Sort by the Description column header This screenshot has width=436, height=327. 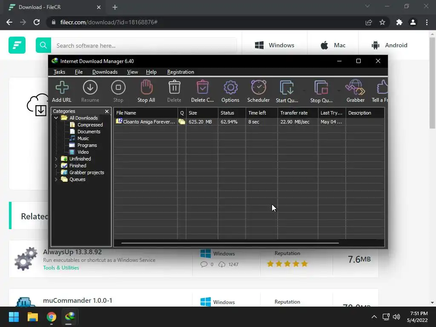365,113
